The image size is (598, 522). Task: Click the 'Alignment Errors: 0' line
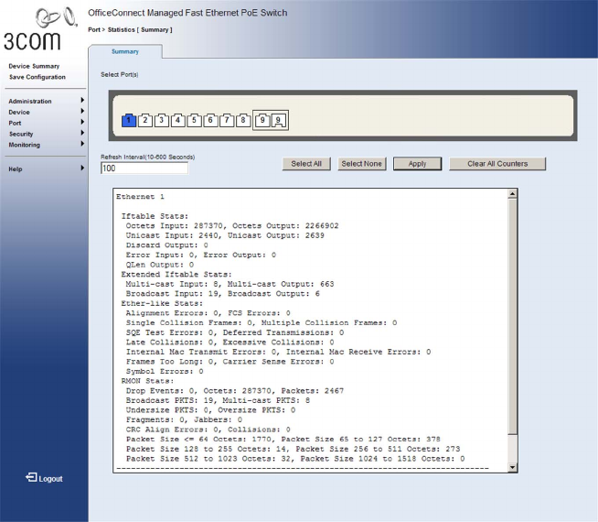coord(208,313)
